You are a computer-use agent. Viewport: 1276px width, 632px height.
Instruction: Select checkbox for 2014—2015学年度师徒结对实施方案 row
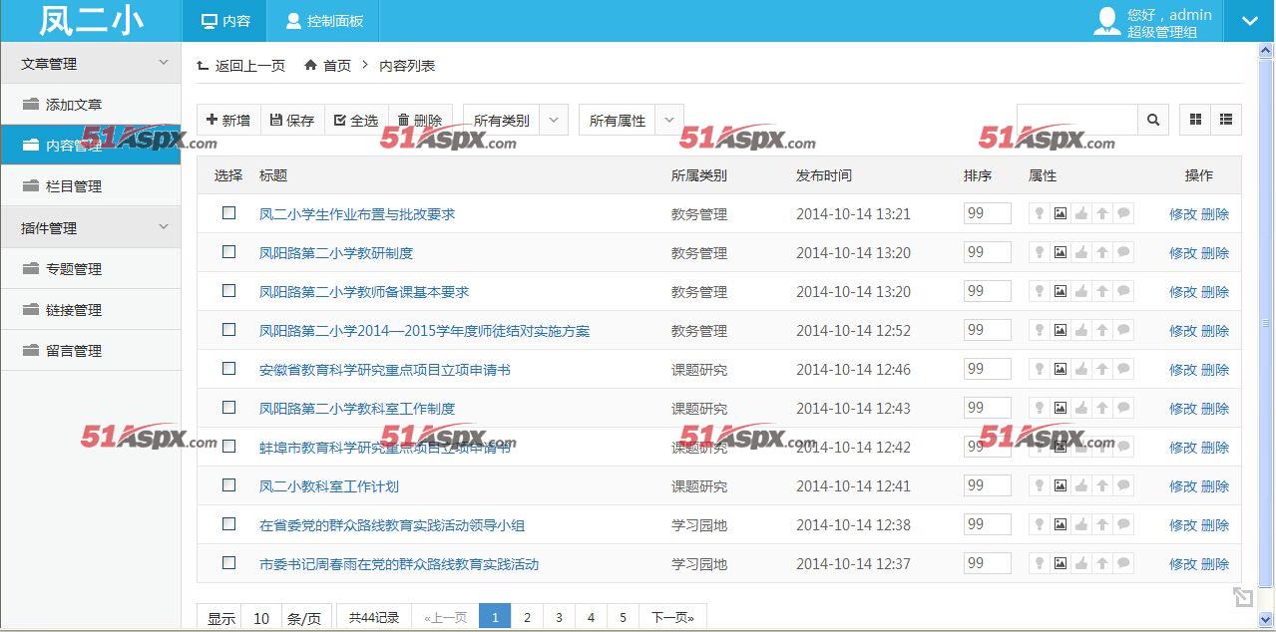(x=228, y=329)
